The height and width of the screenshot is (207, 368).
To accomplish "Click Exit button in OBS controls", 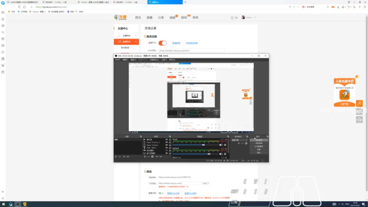I will click(x=259, y=153).
